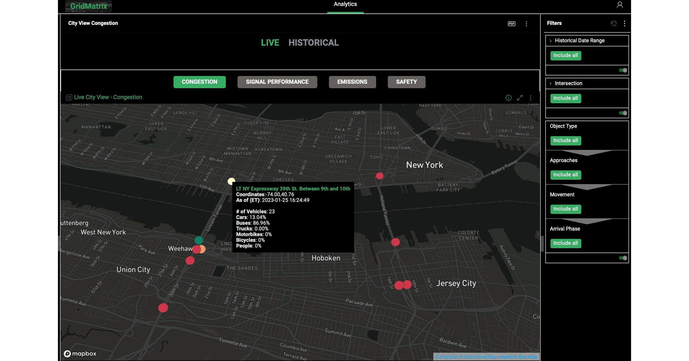689x361 pixels.
Task: Open the user account profile icon
Action: click(x=620, y=5)
